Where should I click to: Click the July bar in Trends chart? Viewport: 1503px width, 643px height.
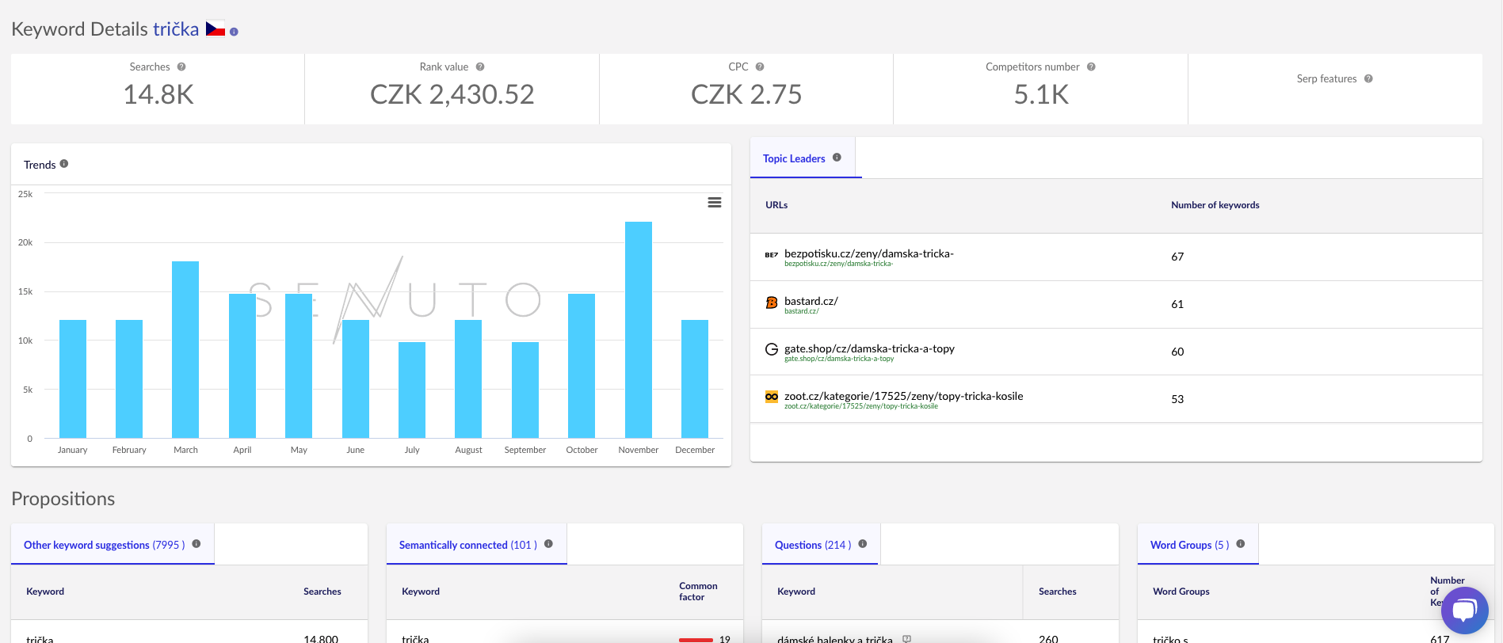[412, 390]
